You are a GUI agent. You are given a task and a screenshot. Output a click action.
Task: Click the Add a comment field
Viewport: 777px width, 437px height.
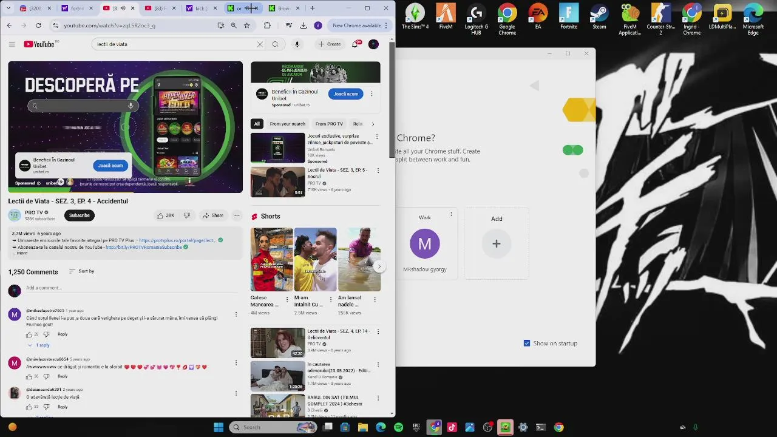click(x=131, y=288)
